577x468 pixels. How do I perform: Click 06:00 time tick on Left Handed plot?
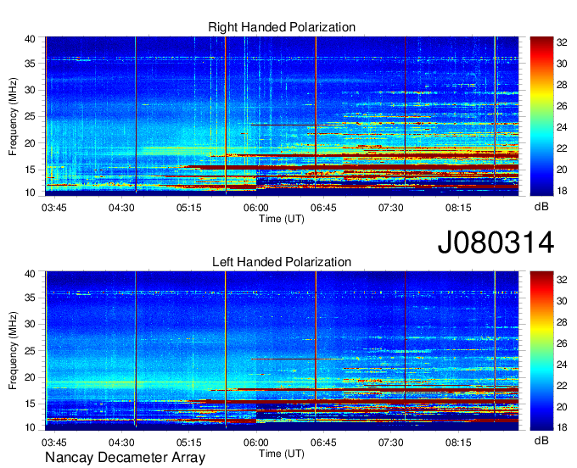point(256,443)
